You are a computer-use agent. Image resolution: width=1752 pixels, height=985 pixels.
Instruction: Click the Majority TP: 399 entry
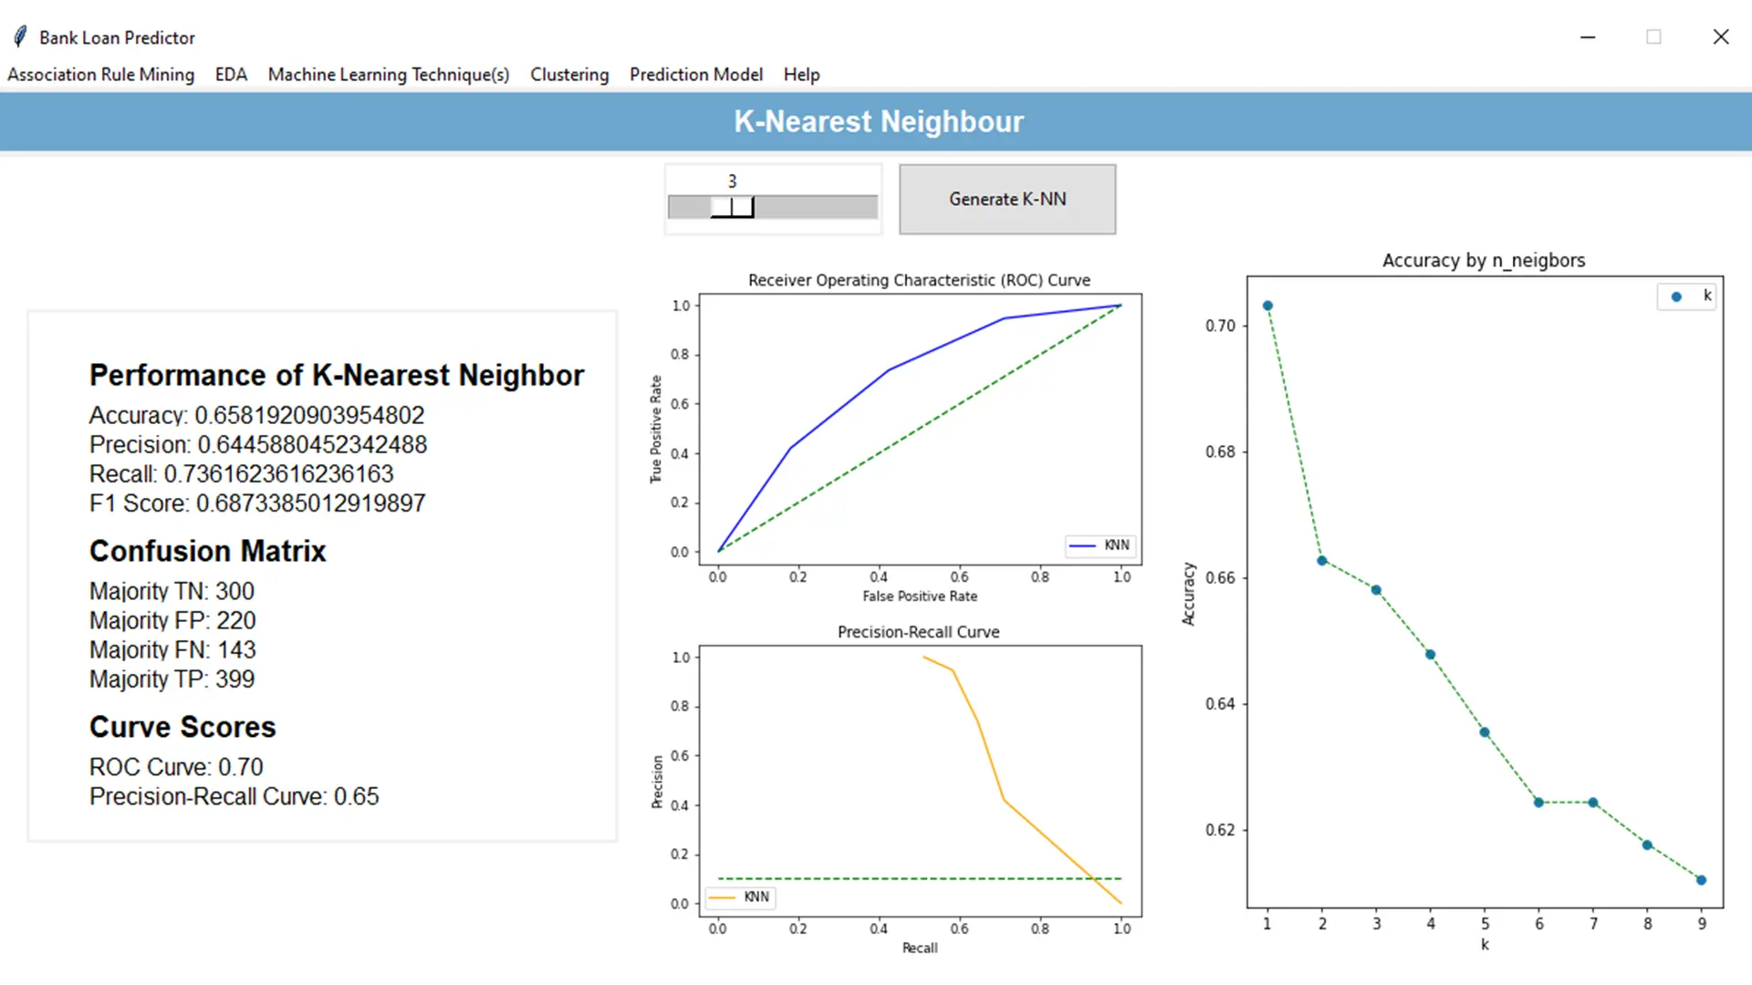click(172, 679)
